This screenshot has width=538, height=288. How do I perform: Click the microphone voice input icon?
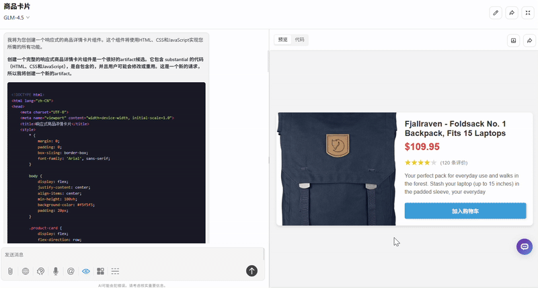56,271
